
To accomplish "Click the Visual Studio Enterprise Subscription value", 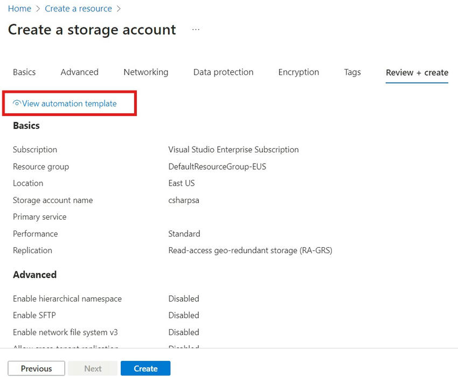I will coord(233,150).
